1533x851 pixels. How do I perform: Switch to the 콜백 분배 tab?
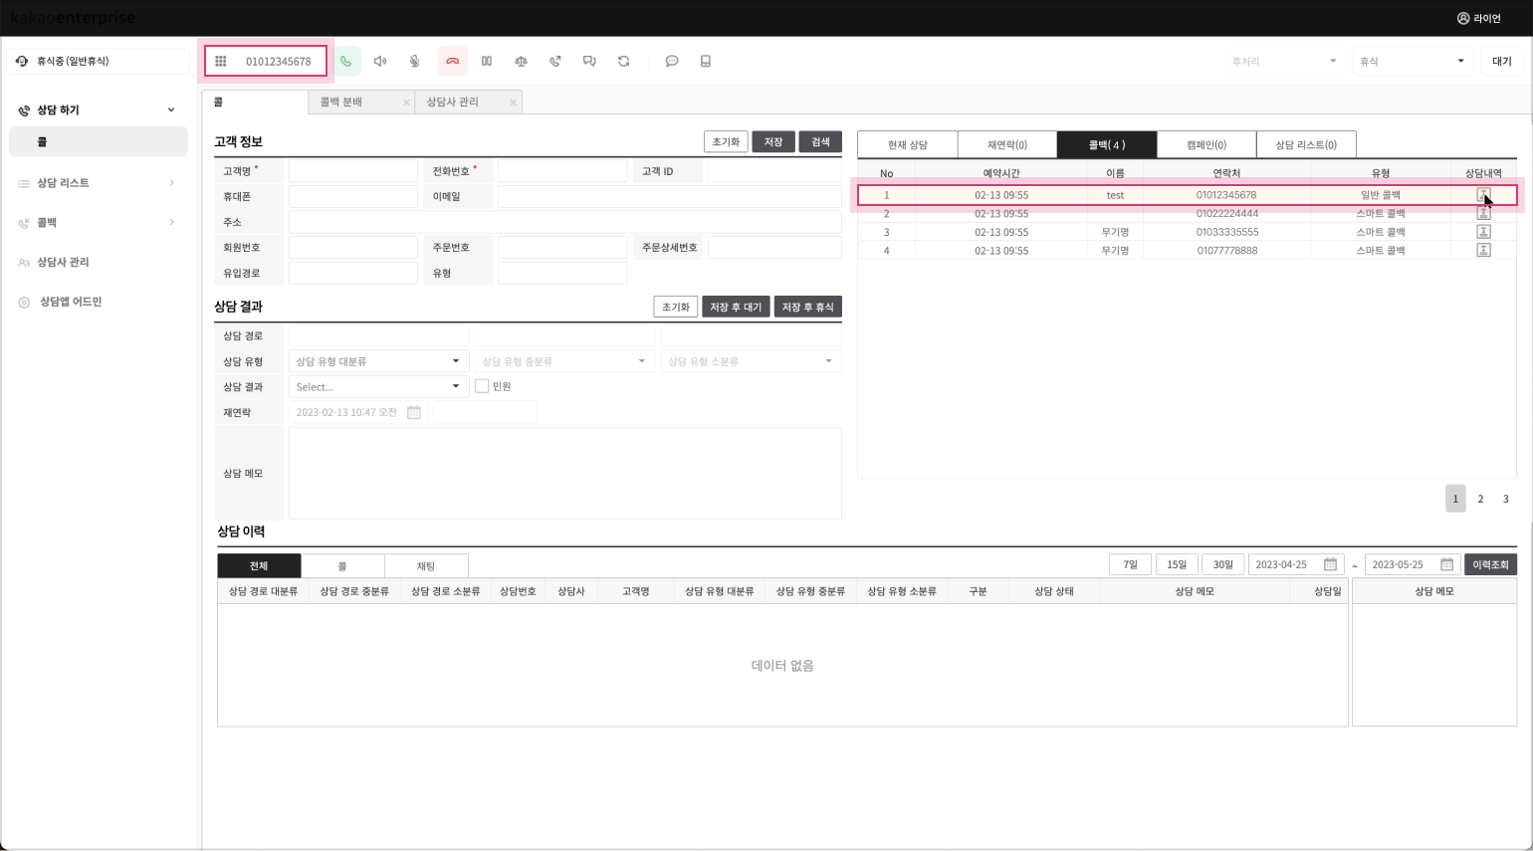click(341, 103)
